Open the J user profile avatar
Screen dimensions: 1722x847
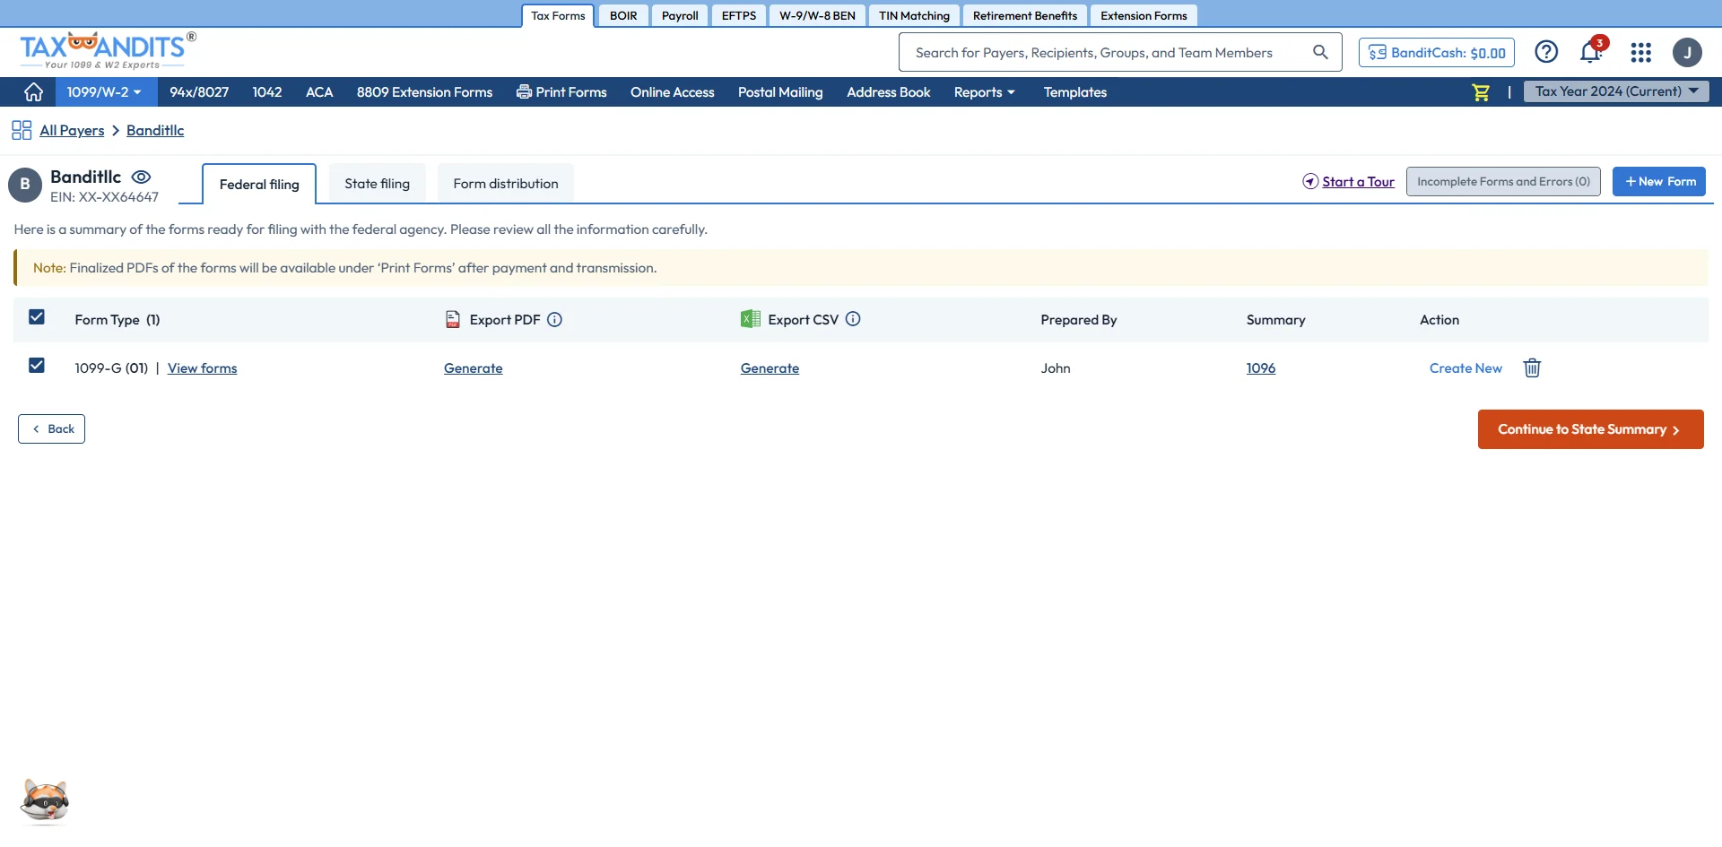click(x=1687, y=53)
